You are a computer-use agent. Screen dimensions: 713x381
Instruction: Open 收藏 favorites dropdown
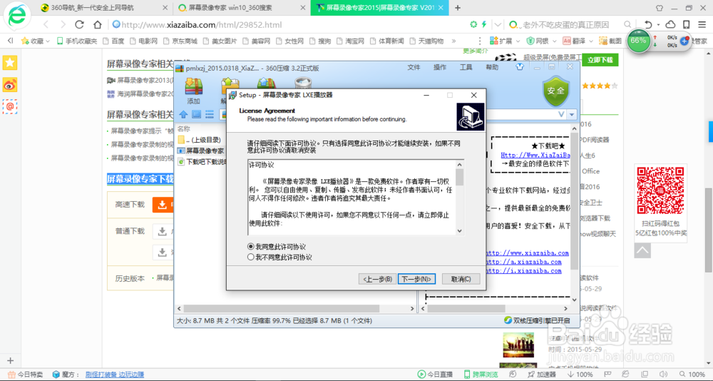tap(35, 41)
